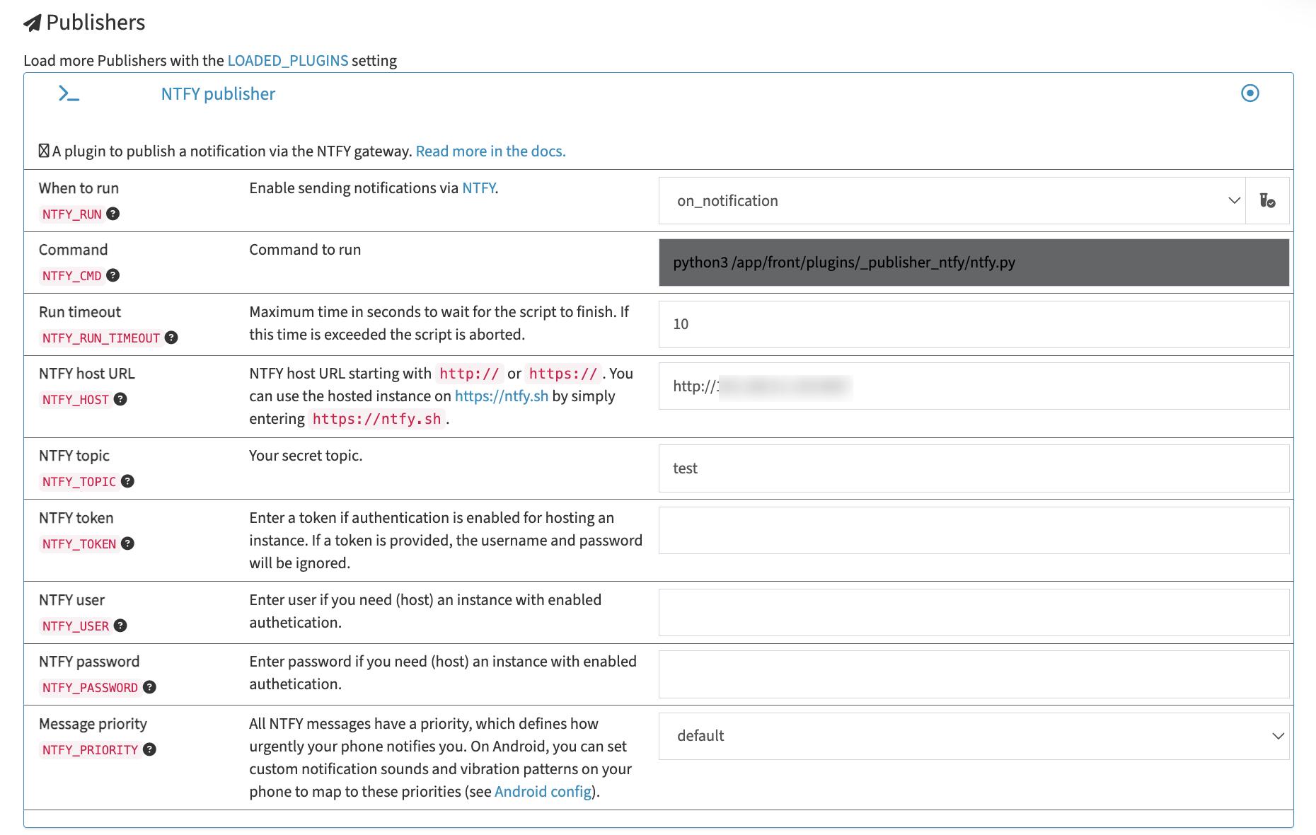Screen dimensions: 1316x835
Task: Open Read more in the docs link
Action: click(490, 151)
